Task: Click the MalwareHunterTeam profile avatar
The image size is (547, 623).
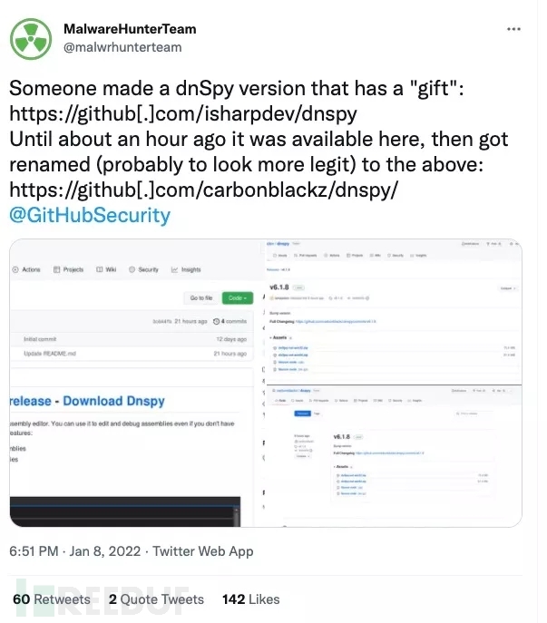Action: click(31, 37)
